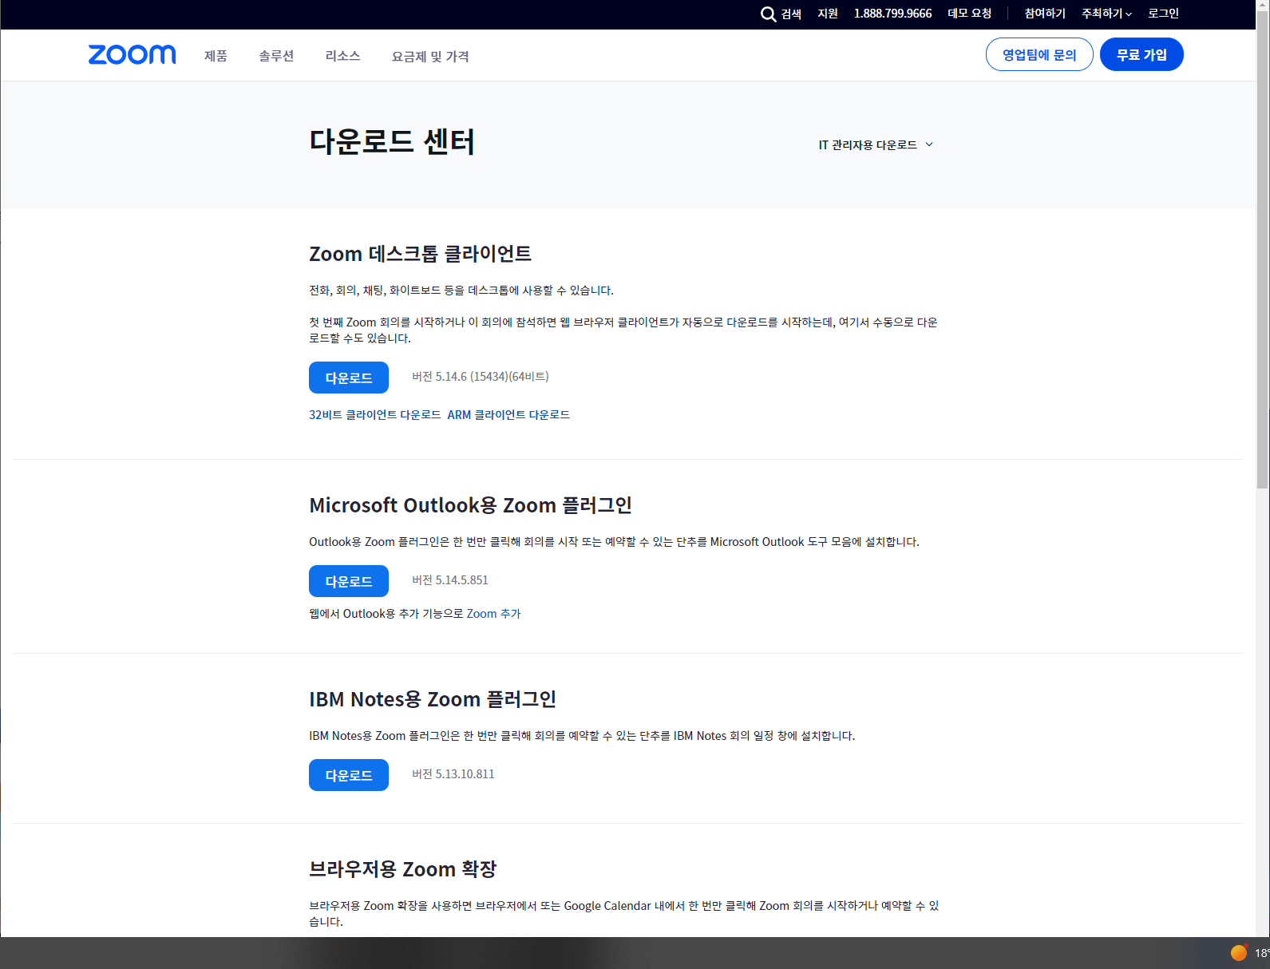Click 브라우저용 Zoom 확장 heading
Viewport: 1270px width, 969px height.
click(403, 869)
